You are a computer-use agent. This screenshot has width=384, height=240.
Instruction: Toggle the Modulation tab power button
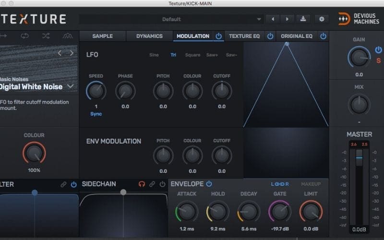[x=219, y=36]
